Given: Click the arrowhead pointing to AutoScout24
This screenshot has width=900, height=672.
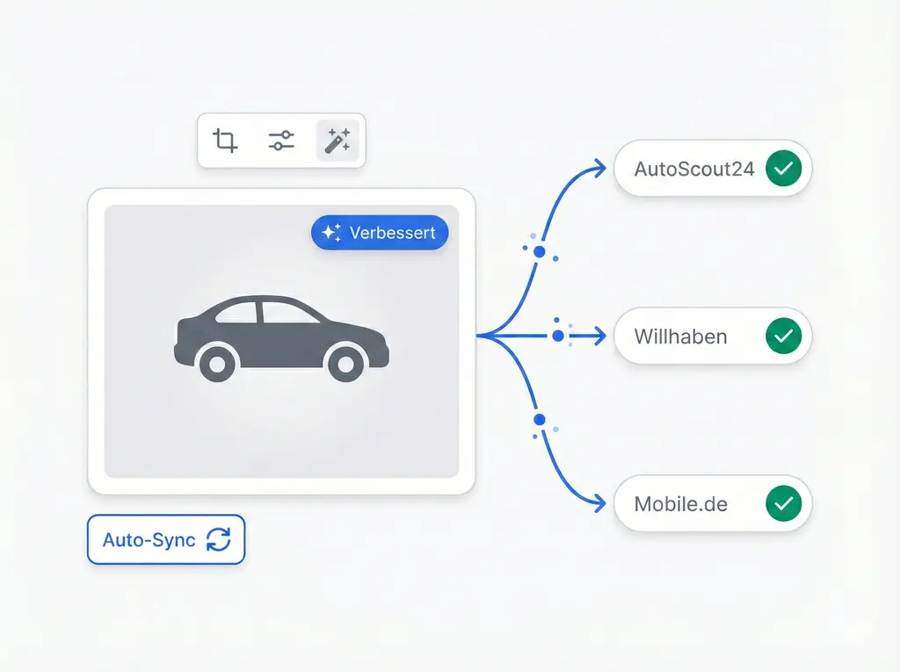Looking at the screenshot, I should point(599,169).
